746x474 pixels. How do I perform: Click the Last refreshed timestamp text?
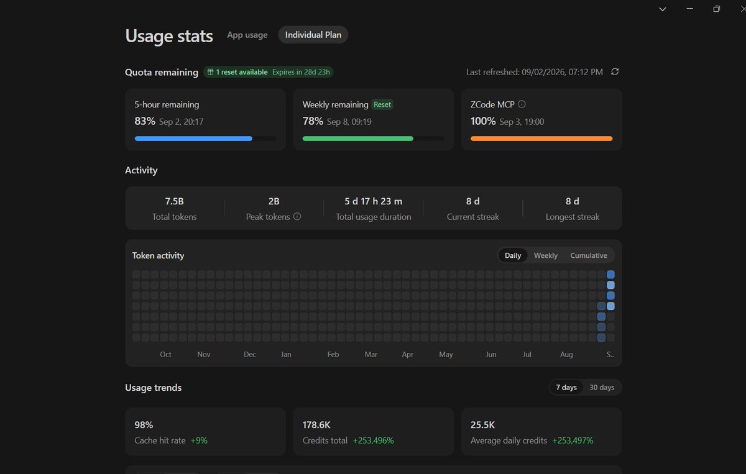(x=535, y=72)
